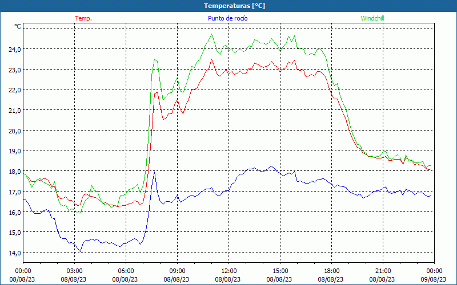Click the '08/08/23' date under 15:00

tap(279, 279)
